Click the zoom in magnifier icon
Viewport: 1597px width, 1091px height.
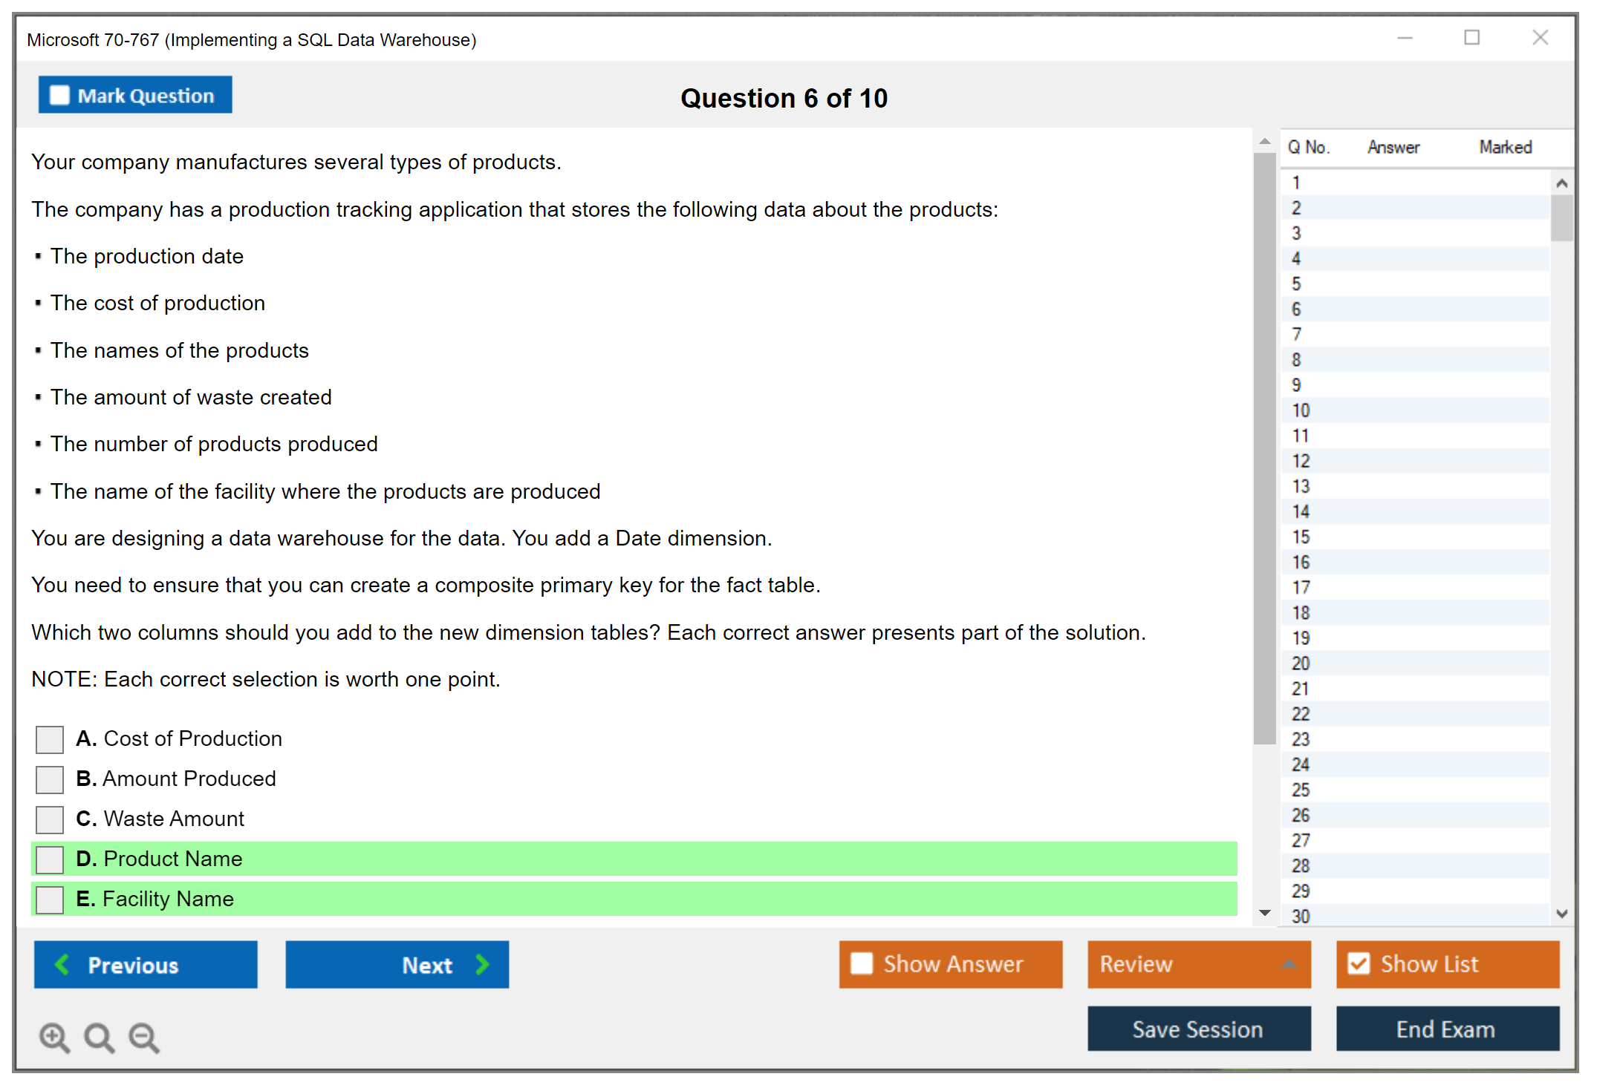coord(54,1037)
